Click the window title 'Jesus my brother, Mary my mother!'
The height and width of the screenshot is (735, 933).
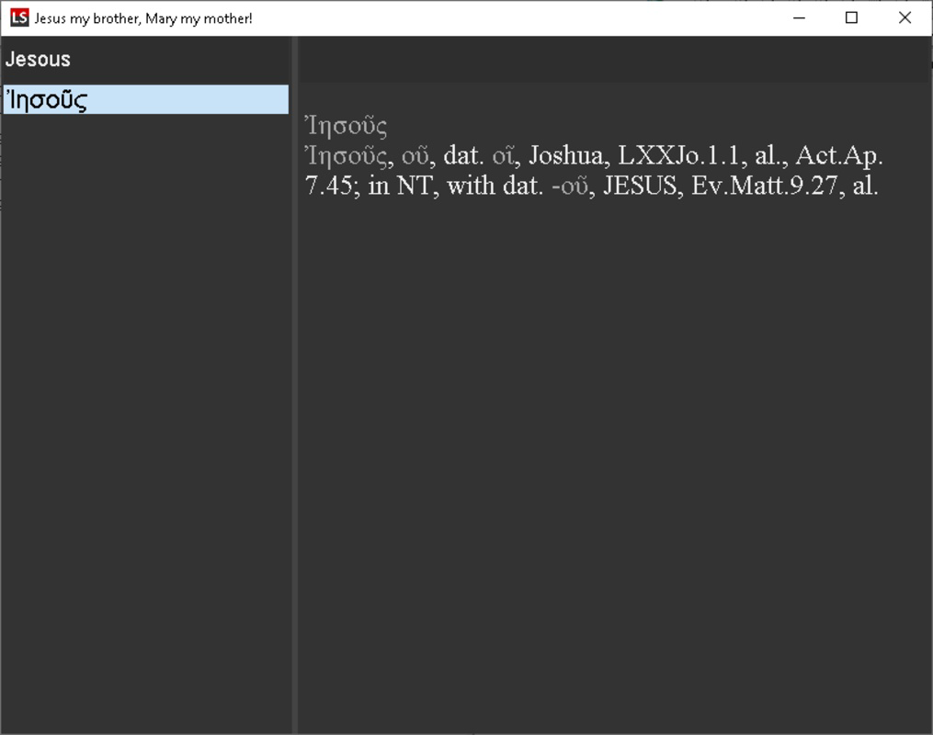(x=143, y=18)
